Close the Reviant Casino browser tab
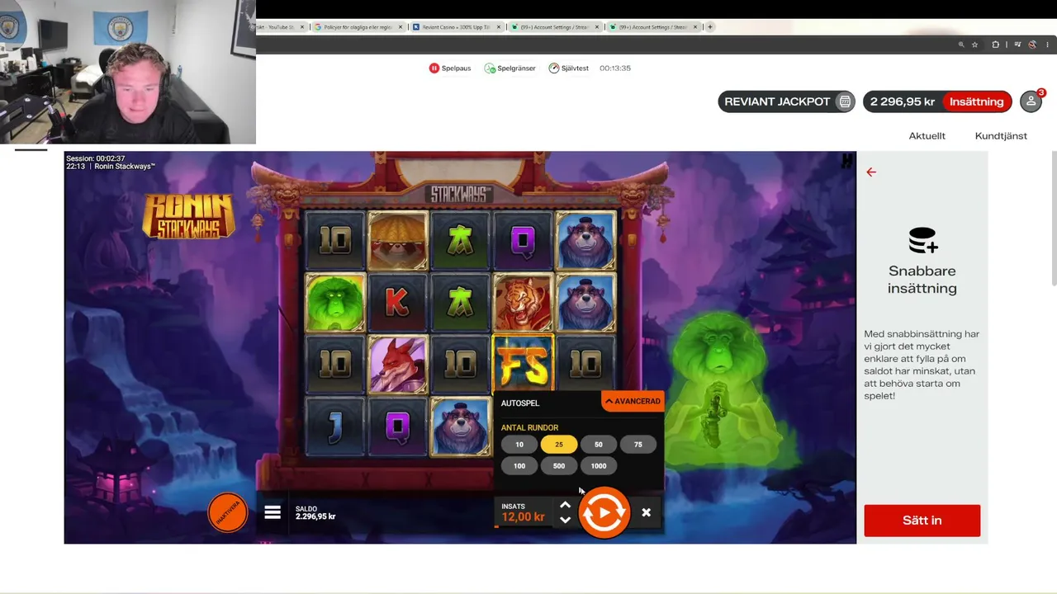The image size is (1057, 594). (x=498, y=27)
